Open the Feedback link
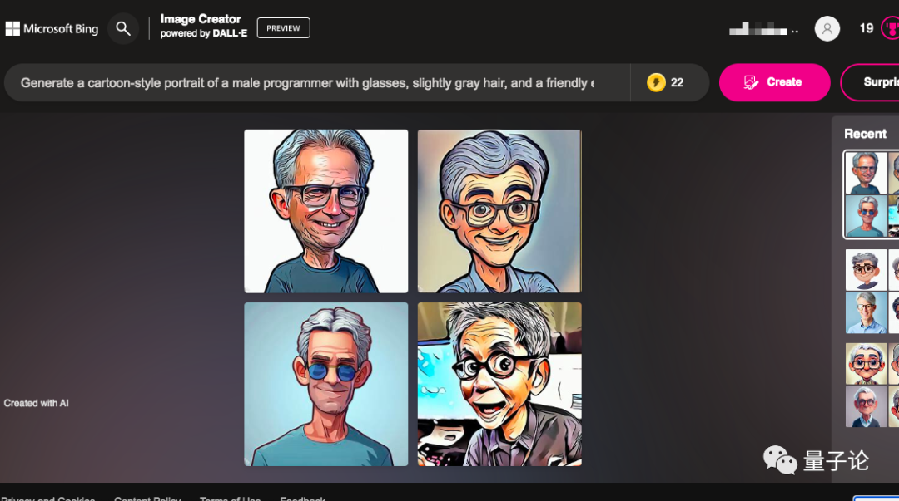 [x=303, y=499]
